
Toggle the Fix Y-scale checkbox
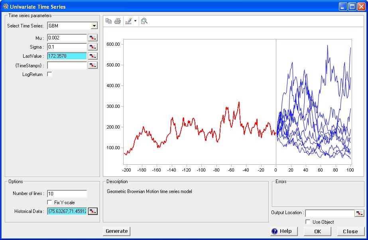[x=49, y=202]
